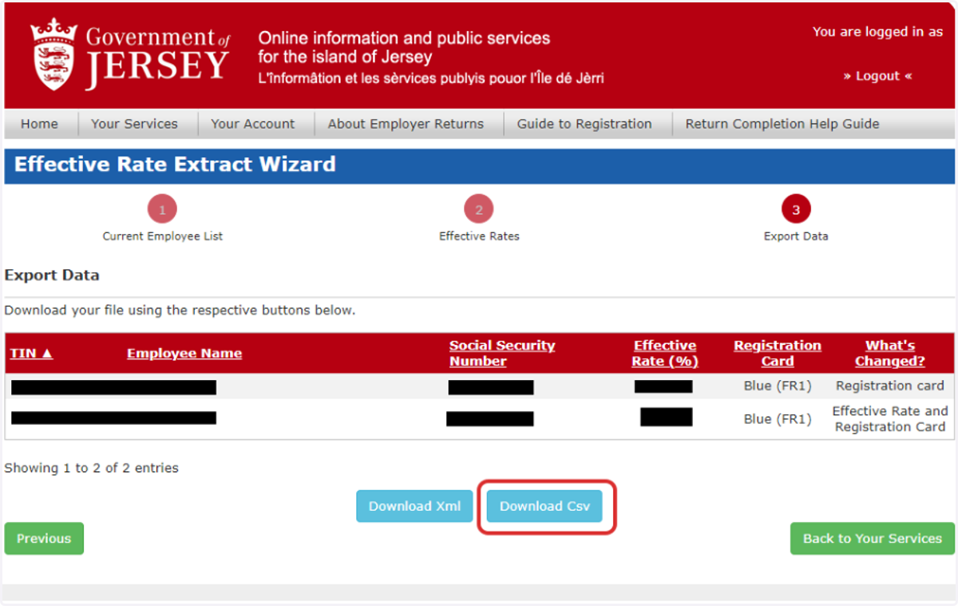Select wizard step 2 Effective Rates
958x606 pixels.
click(479, 210)
